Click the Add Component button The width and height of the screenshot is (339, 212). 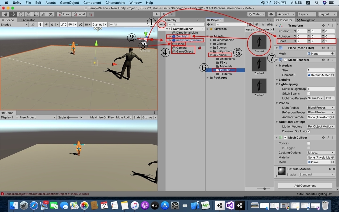click(x=305, y=186)
